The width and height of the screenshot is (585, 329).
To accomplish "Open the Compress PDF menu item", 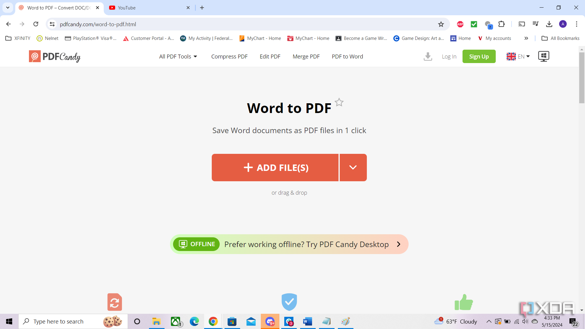I will click(x=229, y=56).
